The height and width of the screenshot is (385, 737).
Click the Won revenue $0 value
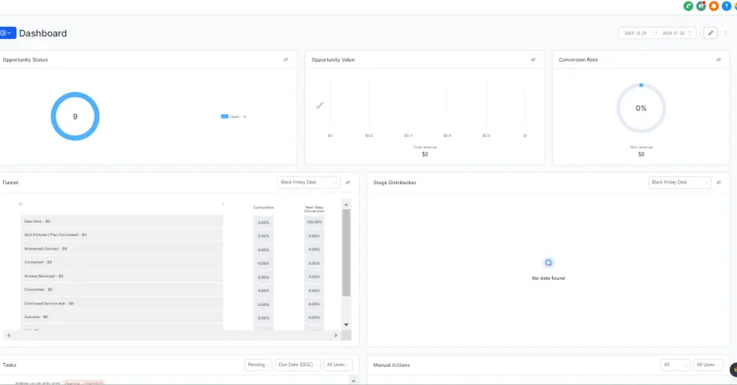click(x=641, y=154)
